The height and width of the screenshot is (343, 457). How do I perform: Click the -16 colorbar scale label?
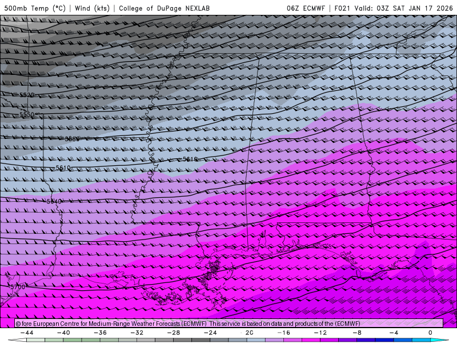pos(283,333)
